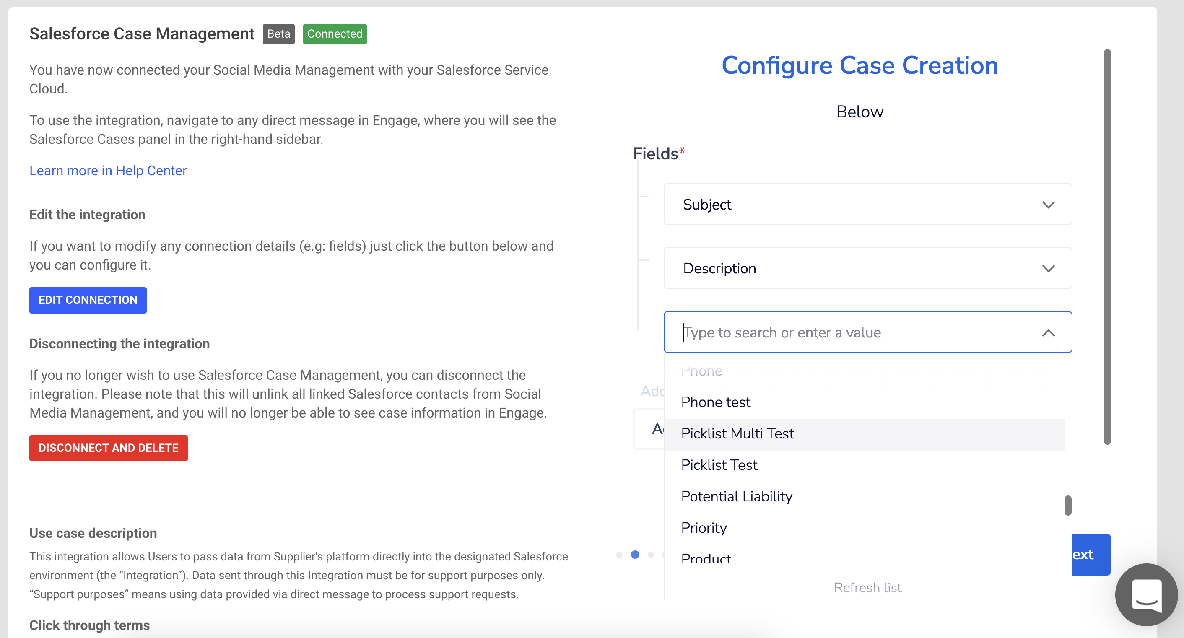The height and width of the screenshot is (638, 1184).
Task: Click the Salesforce Case Management title
Action: pyautogui.click(x=142, y=34)
